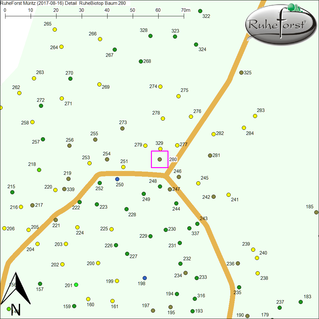Click the highlighted tree 280 marker
Image resolution: width=319 pixels, height=319 pixels.
(x=160, y=159)
